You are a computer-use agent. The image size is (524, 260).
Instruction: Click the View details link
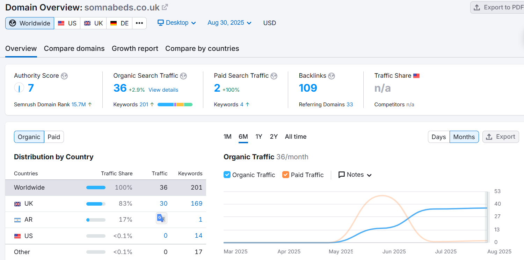tap(163, 90)
